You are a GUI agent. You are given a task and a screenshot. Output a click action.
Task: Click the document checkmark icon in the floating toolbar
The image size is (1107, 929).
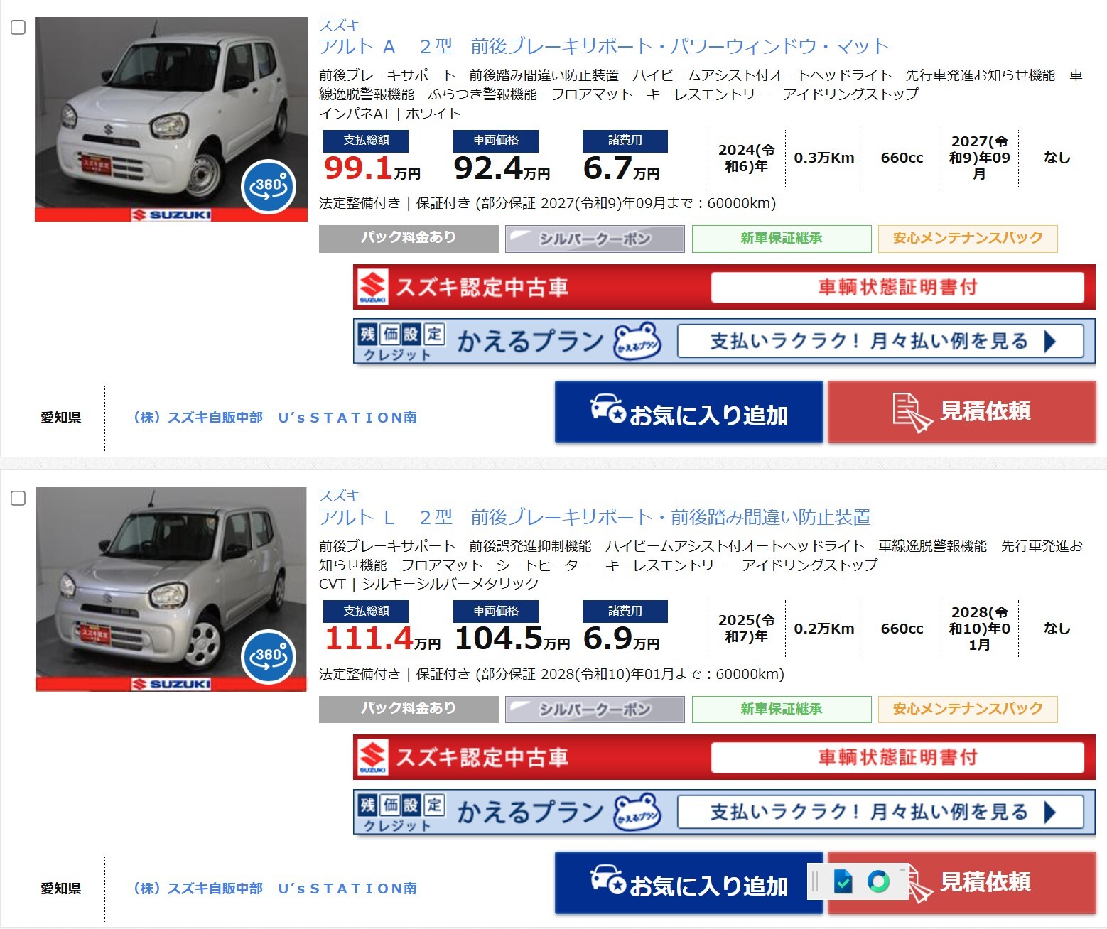(x=843, y=881)
